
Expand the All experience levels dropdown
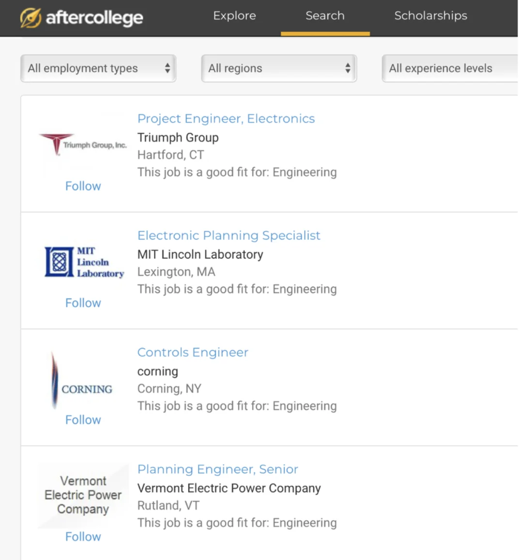449,68
